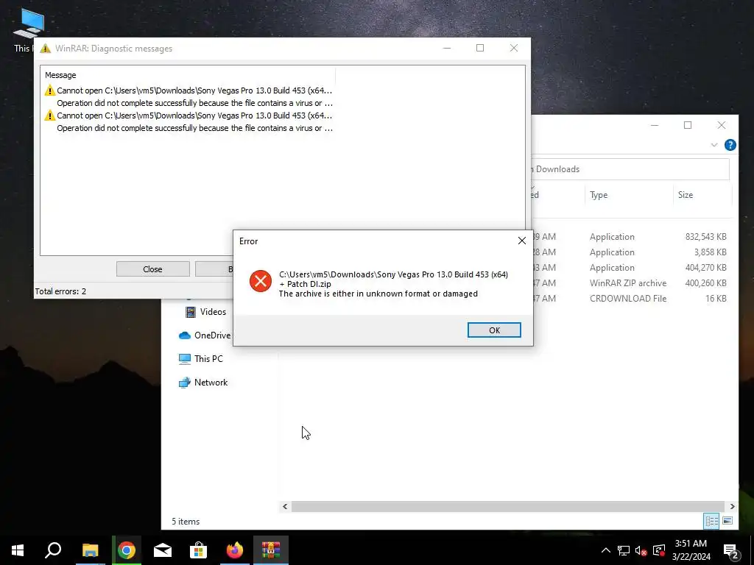Open OneDrive in Explorer sidebar

[x=212, y=335]
